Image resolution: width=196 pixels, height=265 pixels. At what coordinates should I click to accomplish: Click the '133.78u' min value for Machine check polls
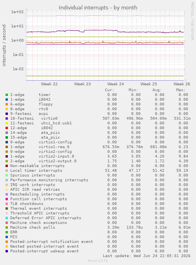pyautogui.click(x=135, y=227)
